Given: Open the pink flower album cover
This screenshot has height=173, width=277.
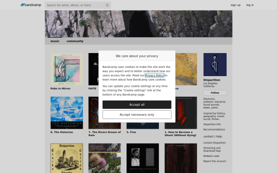Looking at the screenshot, I should point(105,158).
